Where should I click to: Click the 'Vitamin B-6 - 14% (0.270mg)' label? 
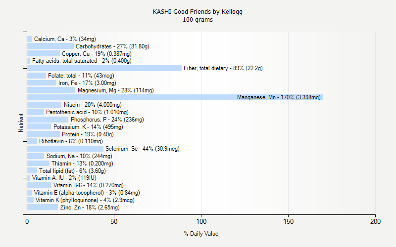(89, 185)
